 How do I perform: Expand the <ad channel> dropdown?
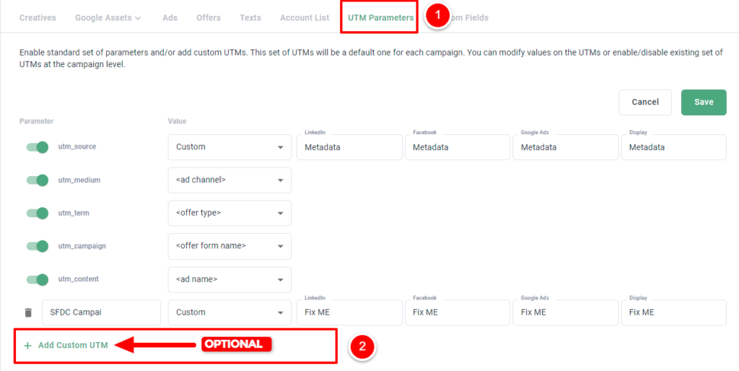tap(229, 180)
